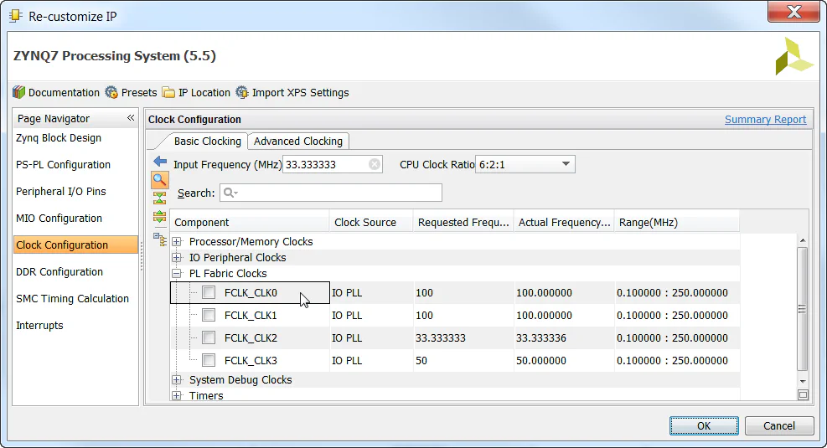
Task: Toggle the magnifier search icon
Action: pyautogui.click(x=160, y=180)
